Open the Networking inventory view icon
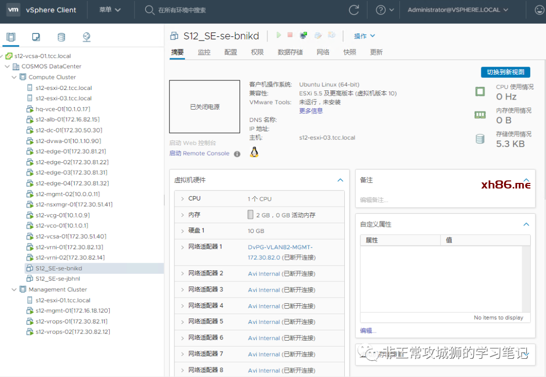The height and width of the screenshot is (377, 546). point(86,37)
